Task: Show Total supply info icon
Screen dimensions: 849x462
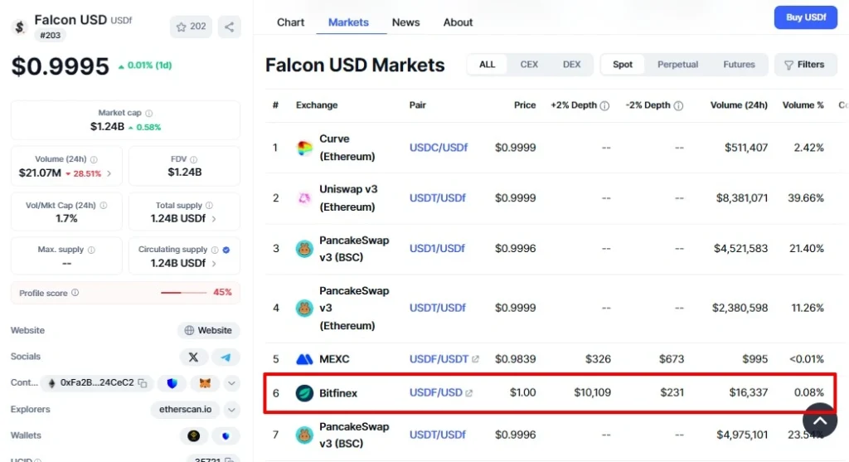Action: [x=209, y=206]
